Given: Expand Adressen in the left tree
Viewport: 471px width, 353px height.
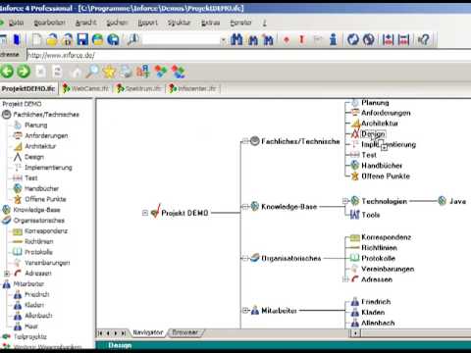Looking at the screenshot, I should pyautogui.click(x=7, y=274).
